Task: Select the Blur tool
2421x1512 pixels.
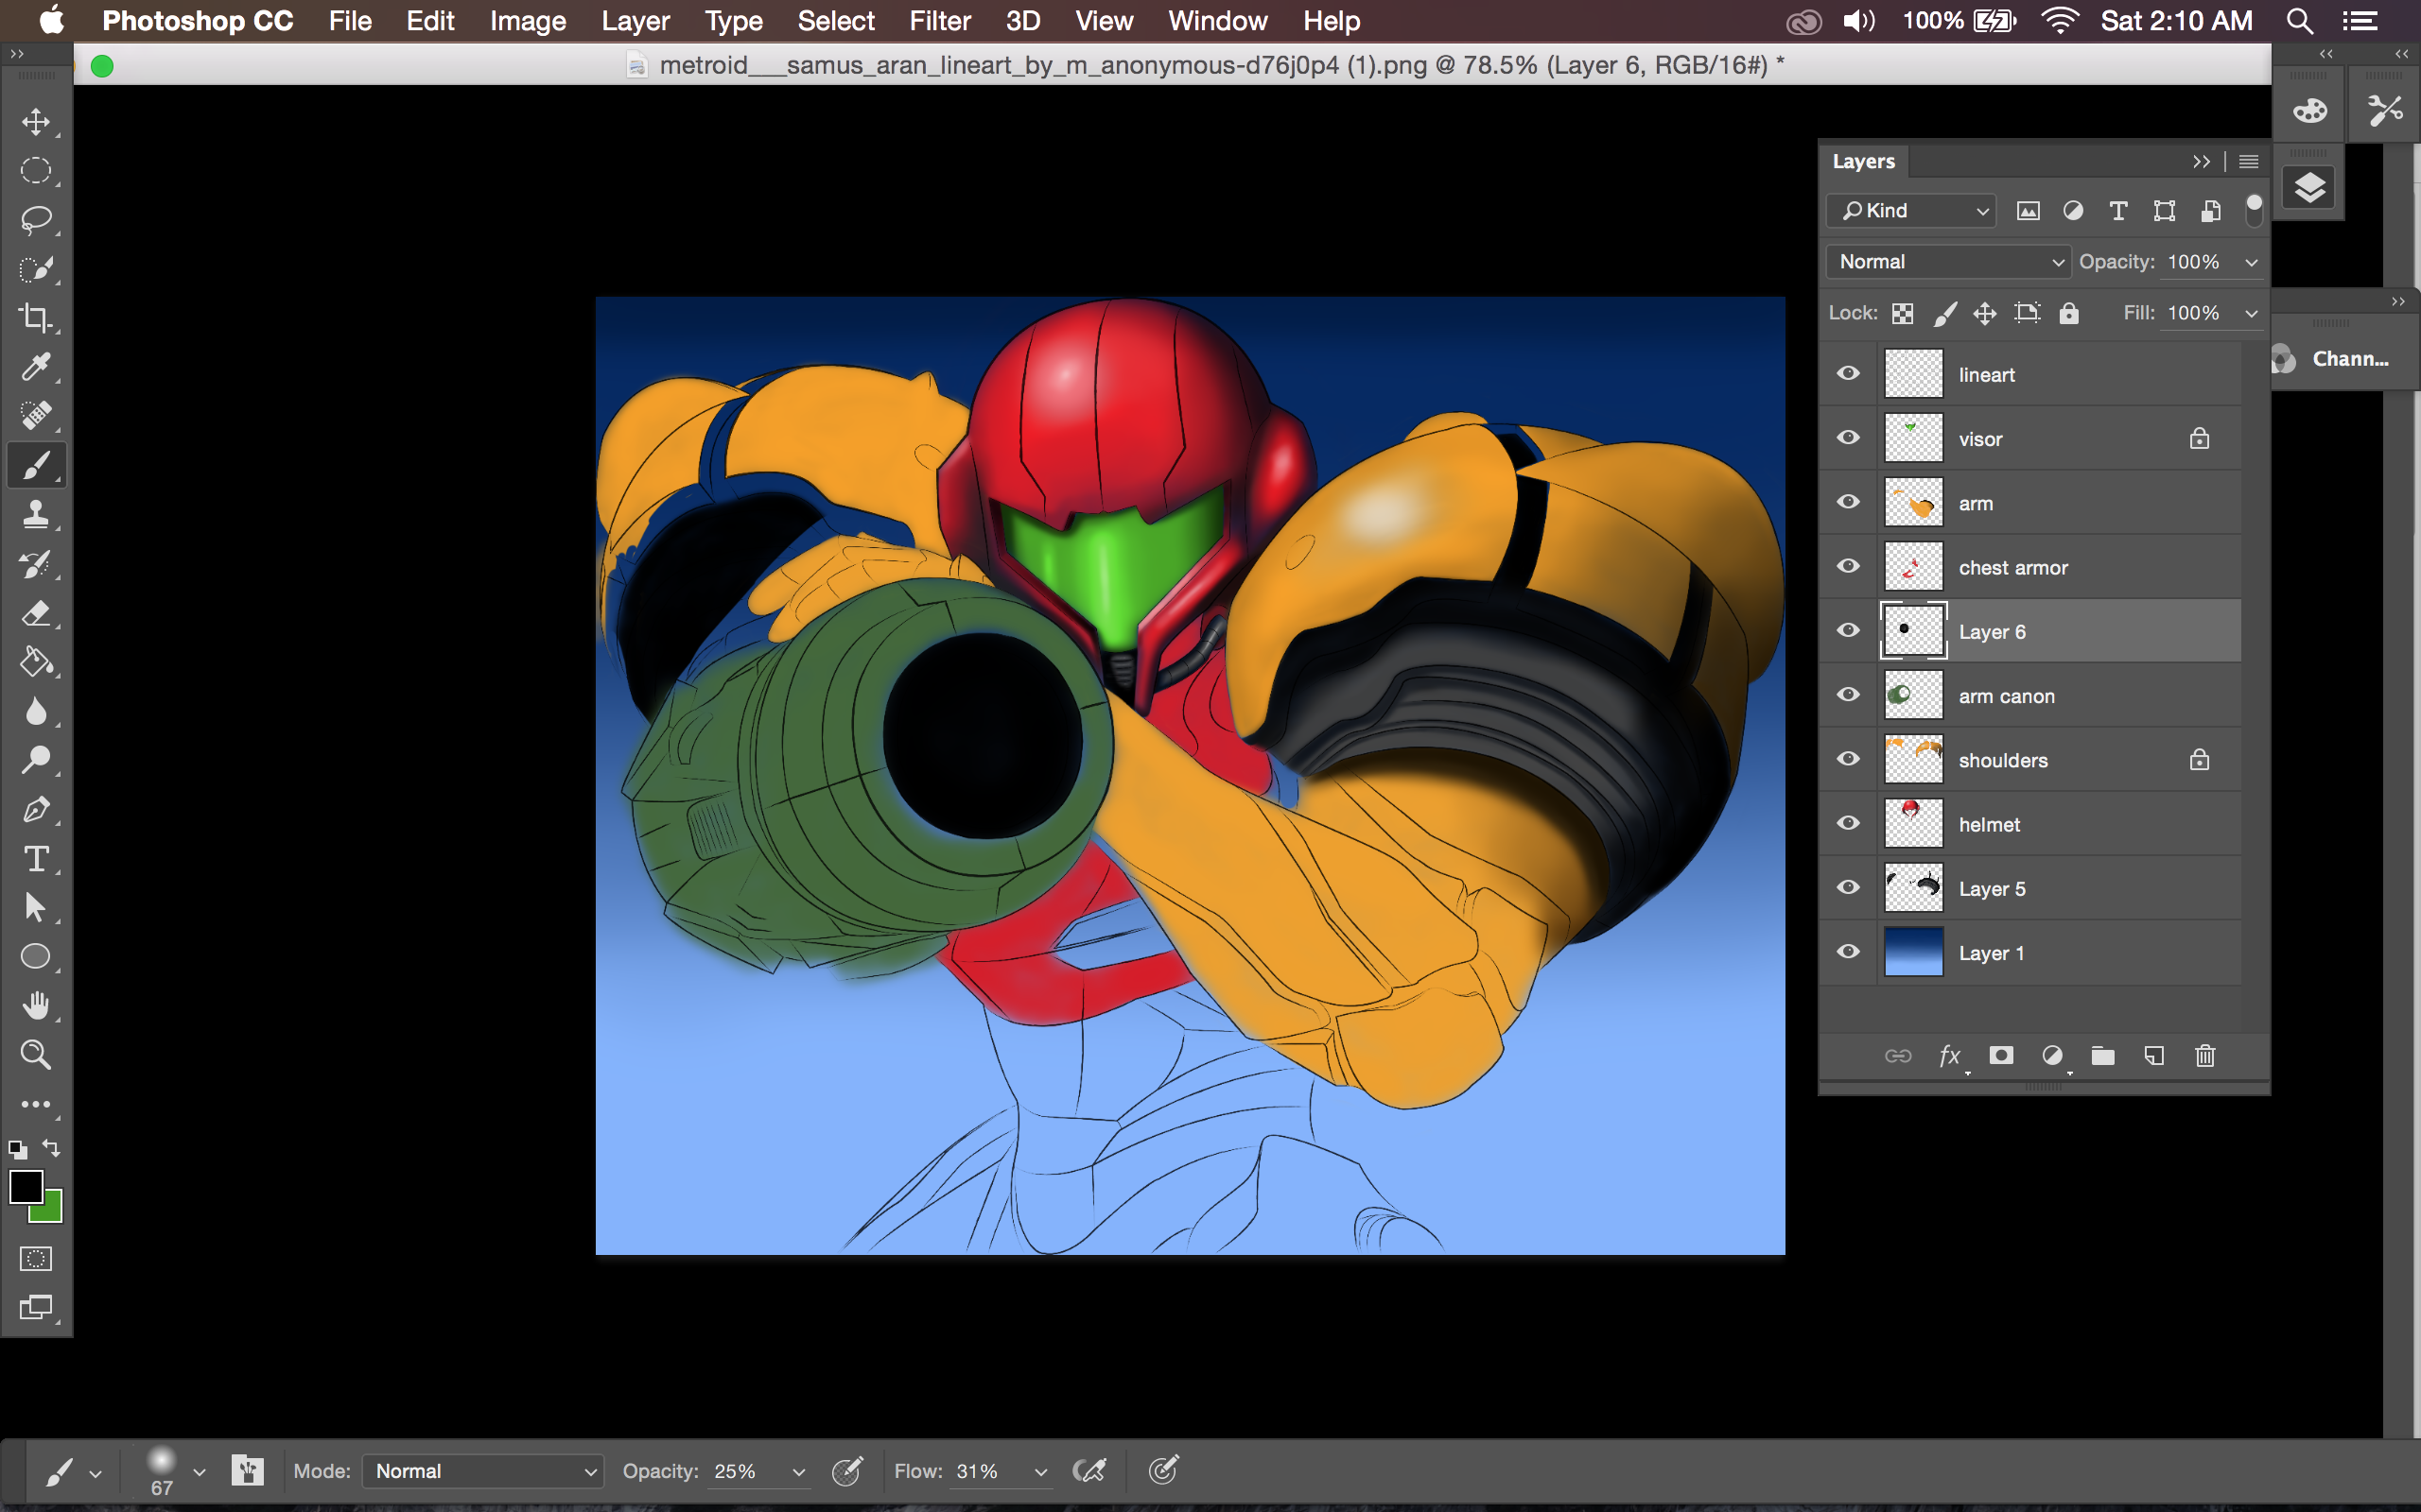Action: tap(36, 711)
